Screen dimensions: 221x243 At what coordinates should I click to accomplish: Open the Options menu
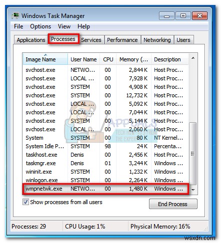(x=40, y=26)
